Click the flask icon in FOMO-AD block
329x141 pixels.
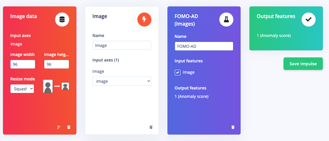tap(226, 20)
